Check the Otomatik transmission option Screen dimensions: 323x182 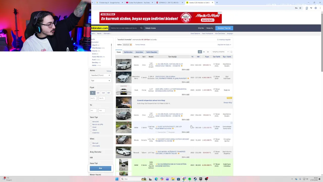click(x=91, y=146)
